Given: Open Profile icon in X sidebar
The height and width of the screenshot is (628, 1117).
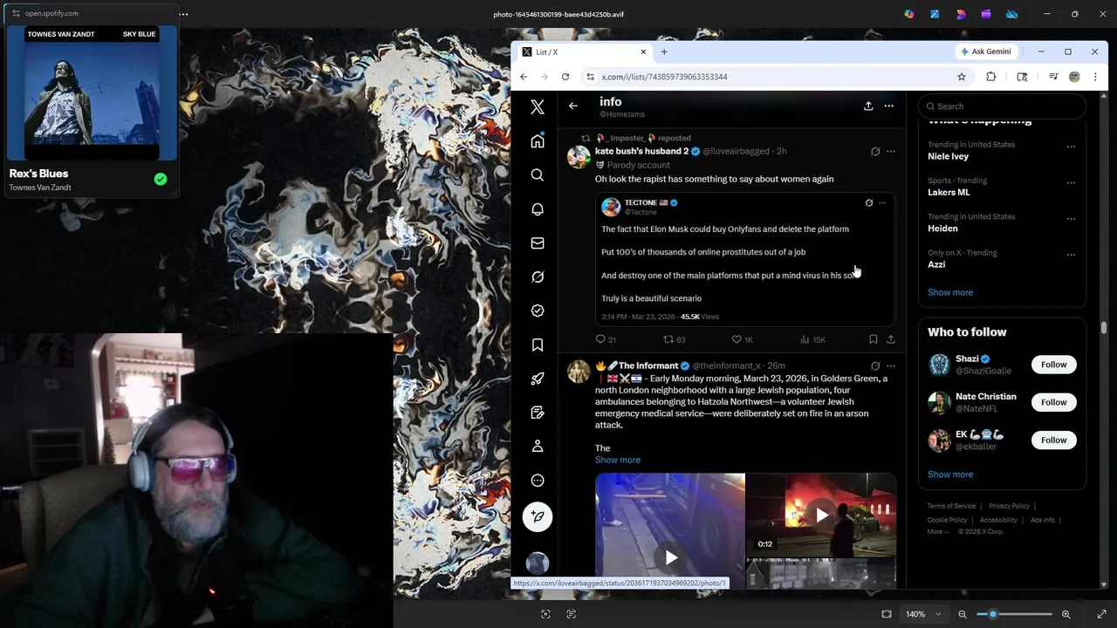Looking at the screenshot, I should point(538,447).
